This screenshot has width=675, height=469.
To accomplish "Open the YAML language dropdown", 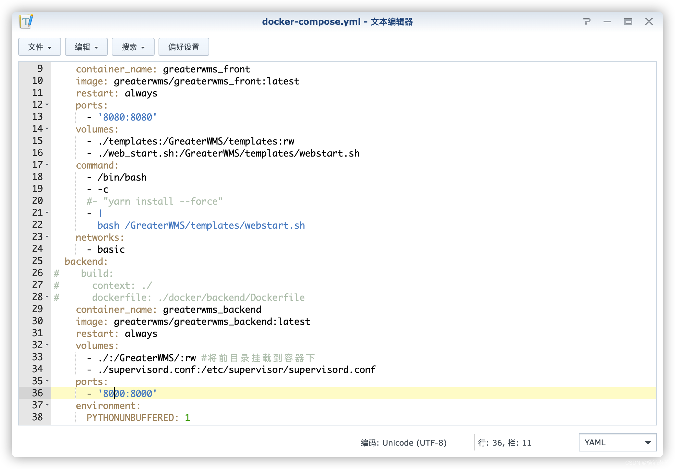I will click(x=618, y=442).
